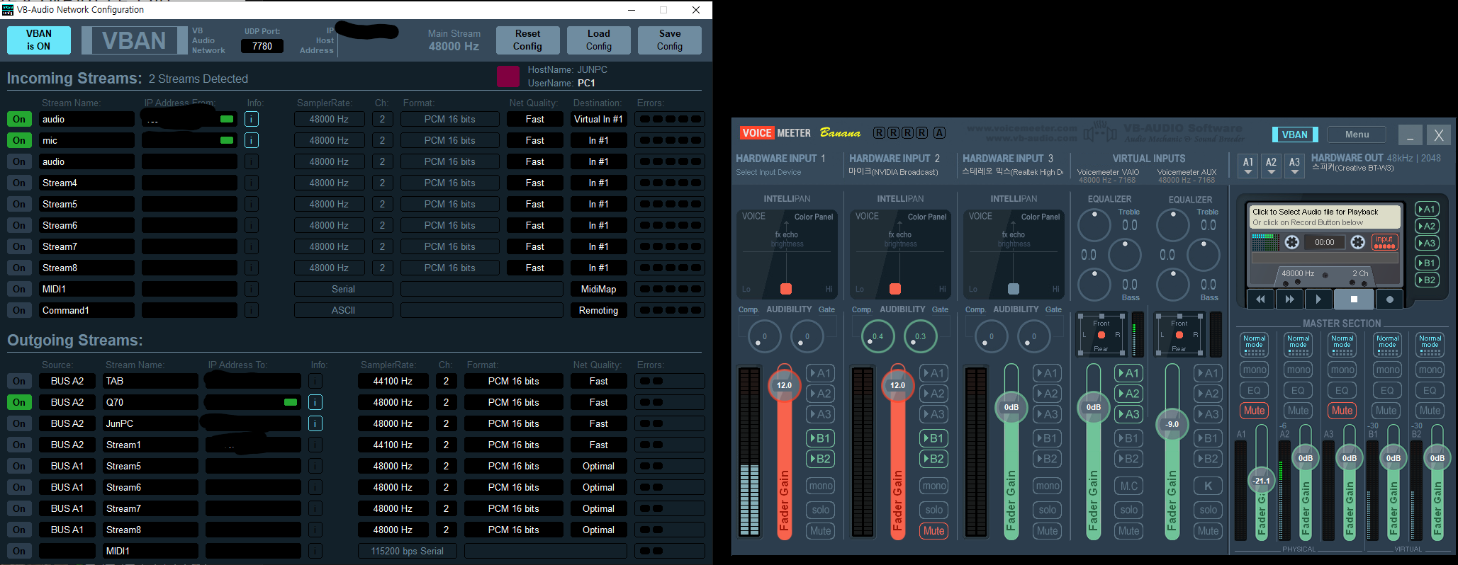
Task: Click the Reset Config button
Action: pos(527,40)
